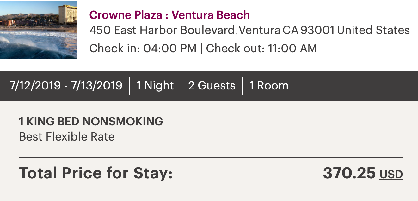418x201 pixels.
Task: Click the divider line above the total price
Action: point(211,157)
